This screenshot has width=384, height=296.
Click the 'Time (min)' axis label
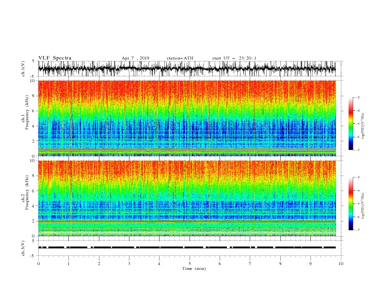(194, 268)
